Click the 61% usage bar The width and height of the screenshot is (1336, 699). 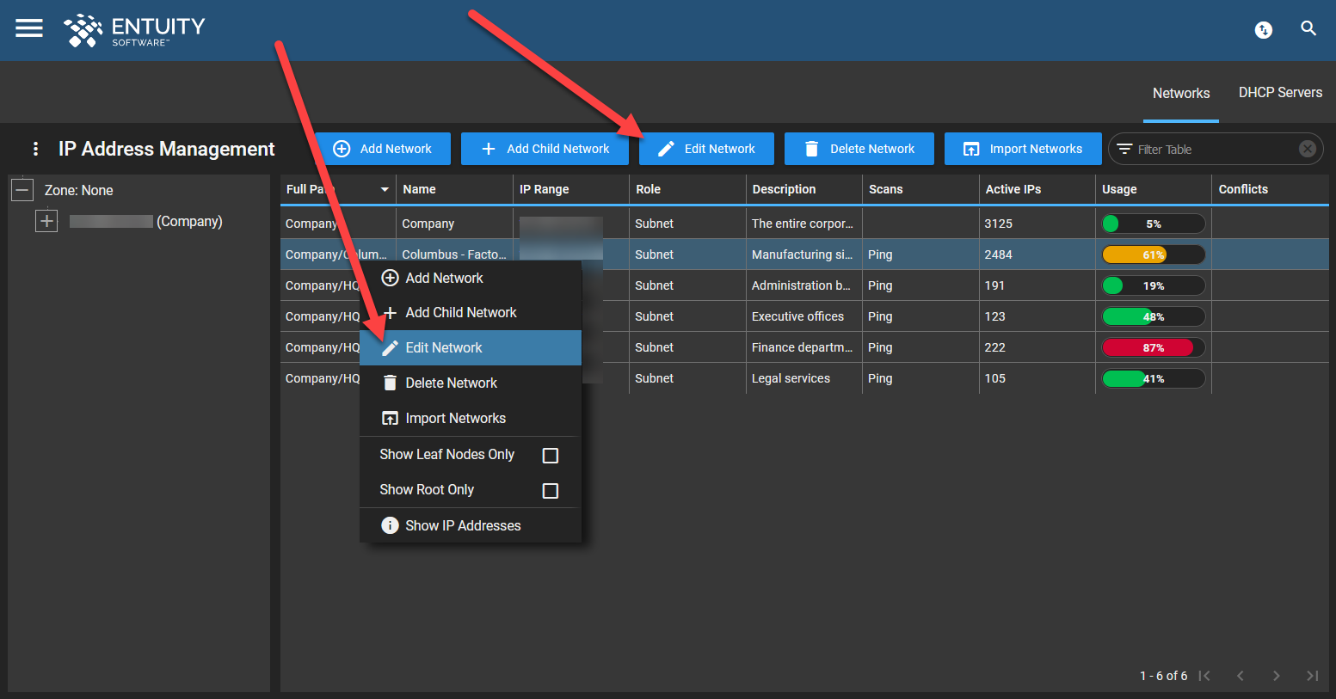point(1153,254)
